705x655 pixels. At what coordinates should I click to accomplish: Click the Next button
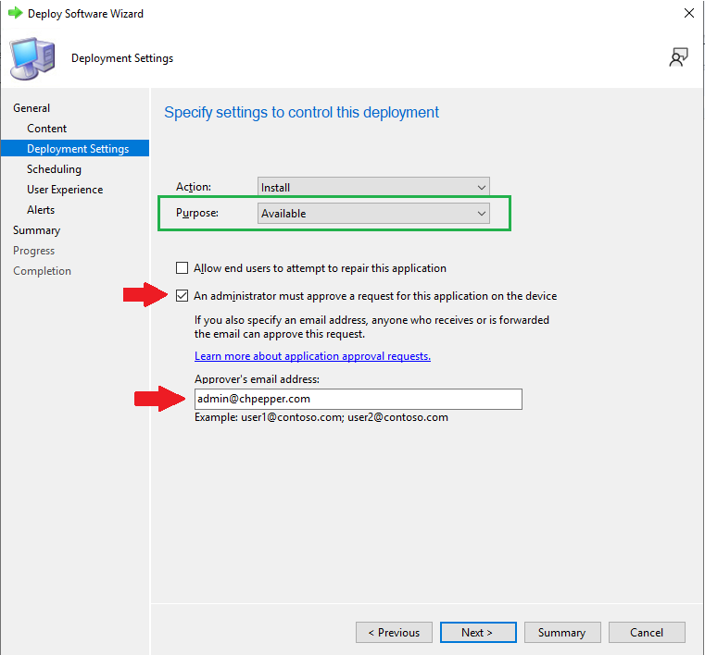click(478, 632)
